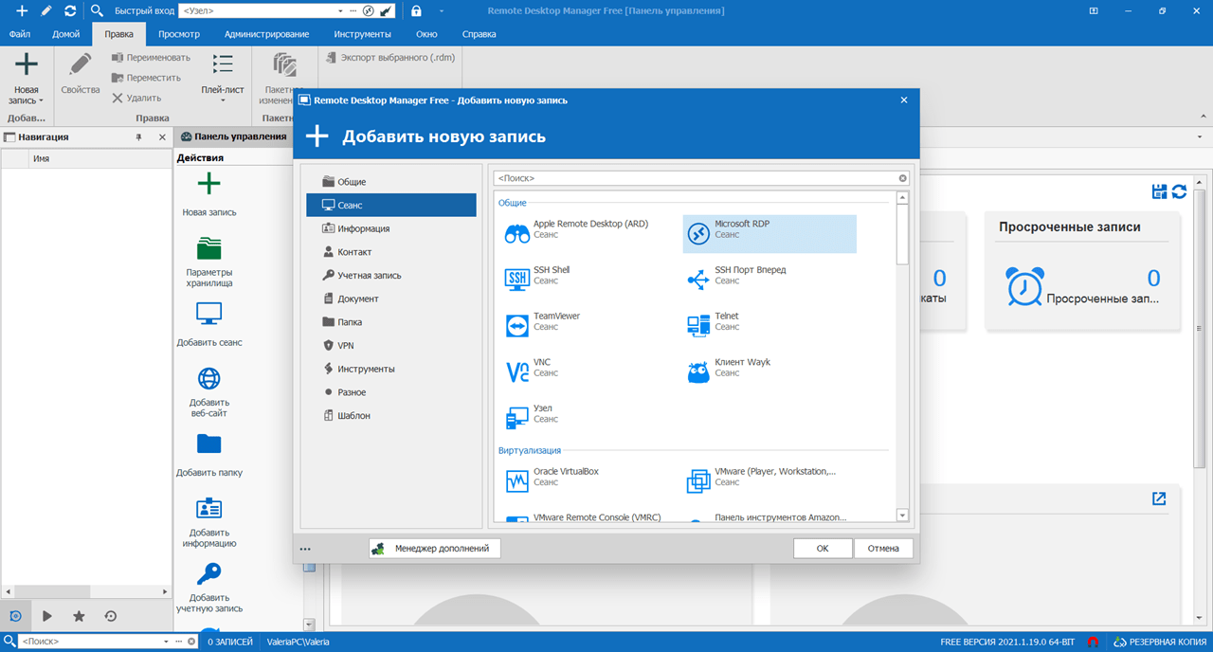Click save icon on dashboard panel
This screenshot has height=652, width=1213.
pyautogui.click(x=1159, y=191)
